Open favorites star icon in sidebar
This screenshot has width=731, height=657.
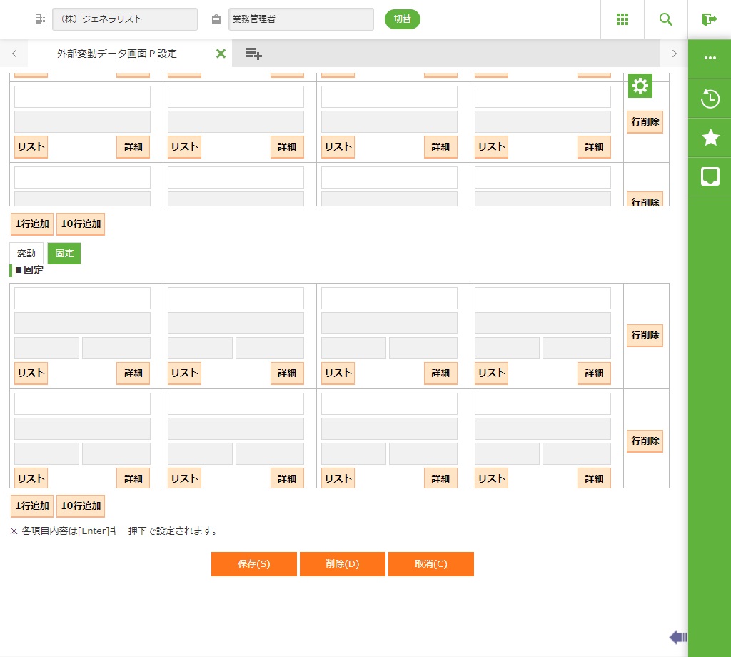710,138
